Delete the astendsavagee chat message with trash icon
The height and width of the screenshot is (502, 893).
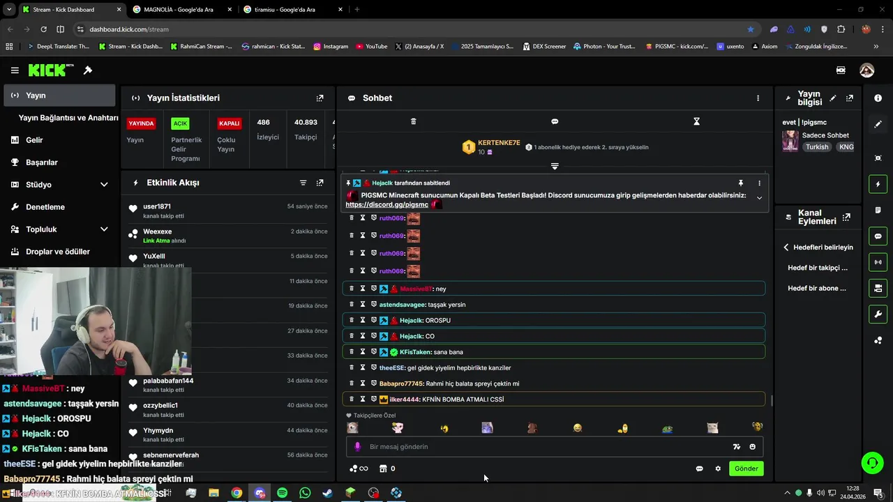352,305
